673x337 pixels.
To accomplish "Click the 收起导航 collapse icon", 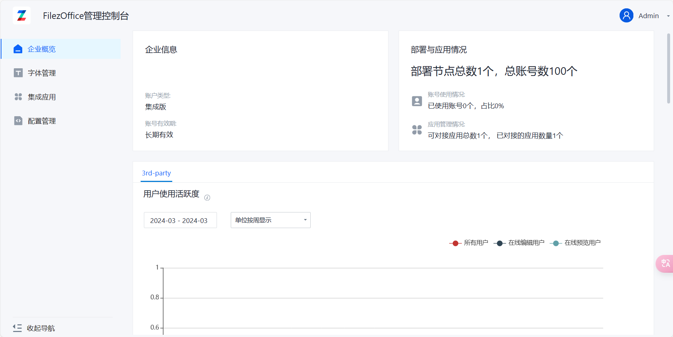I will coord(17,328).
